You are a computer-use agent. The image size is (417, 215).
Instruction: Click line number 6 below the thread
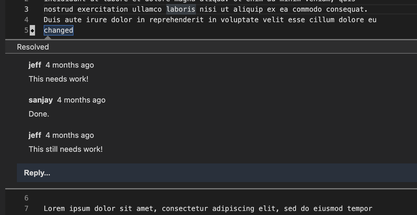point(26,198)
